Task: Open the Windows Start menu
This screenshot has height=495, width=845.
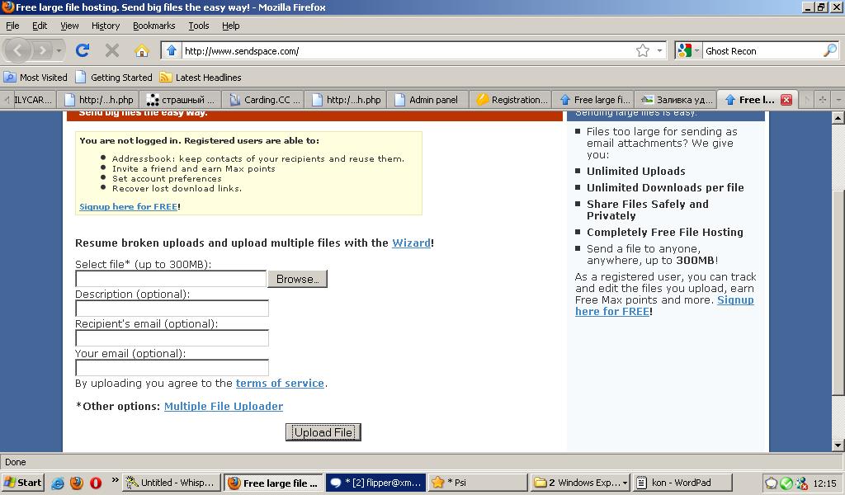Action: tap(22, 483)
